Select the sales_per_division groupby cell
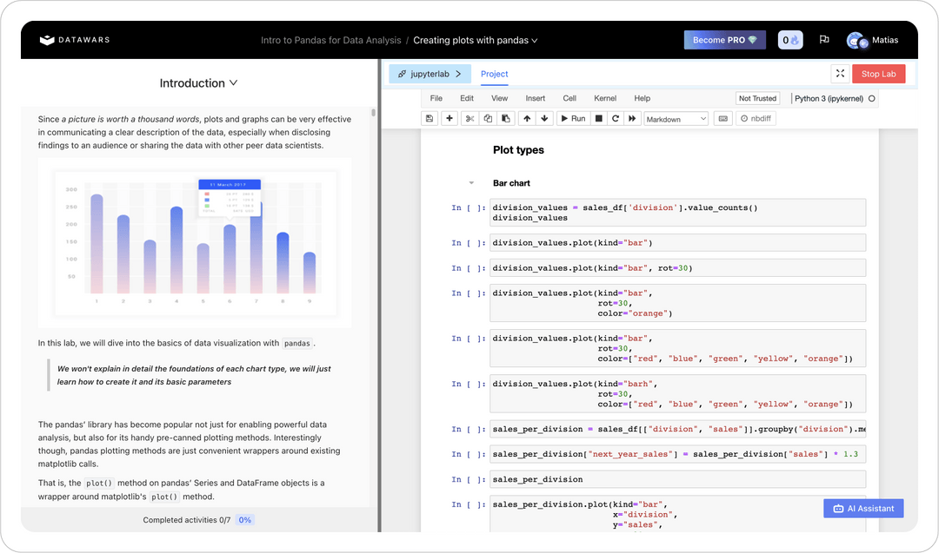 (x=677, y=429)
